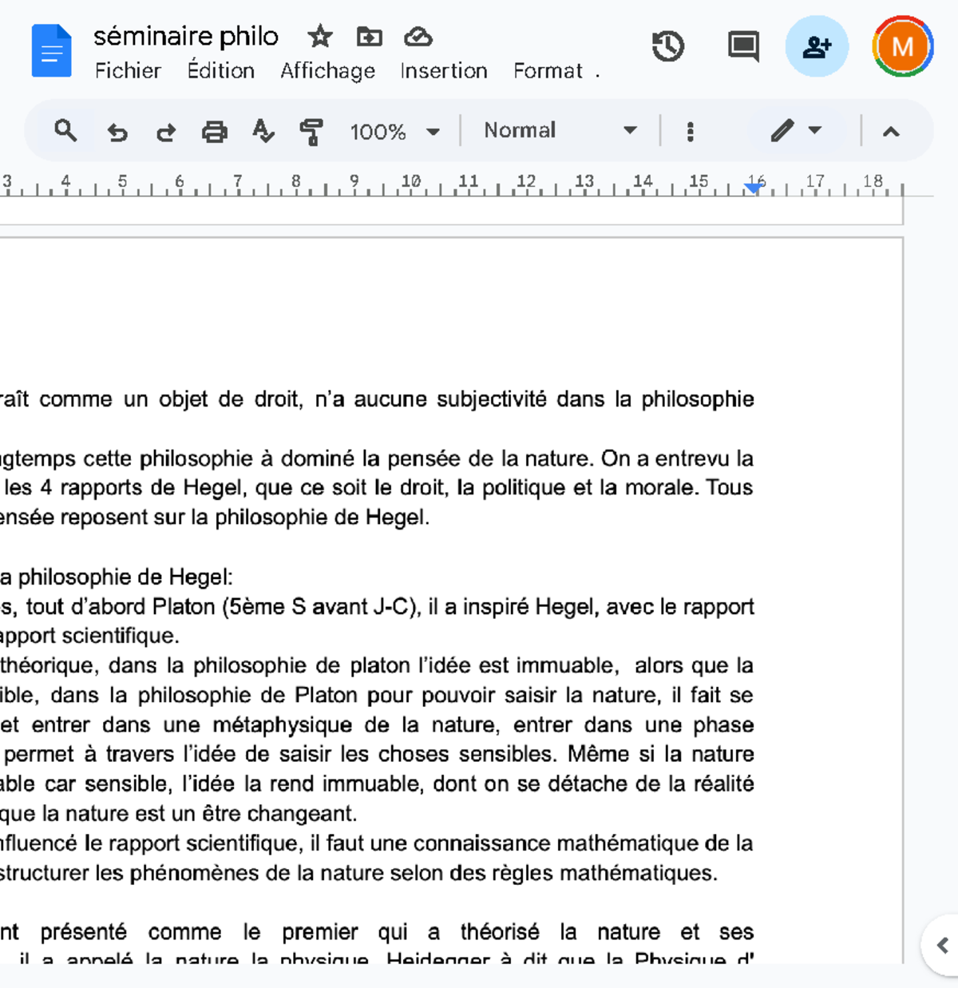Collapse the menus with the up chevron
Viewport: 958px width, 988px height.
click(892, 132)
